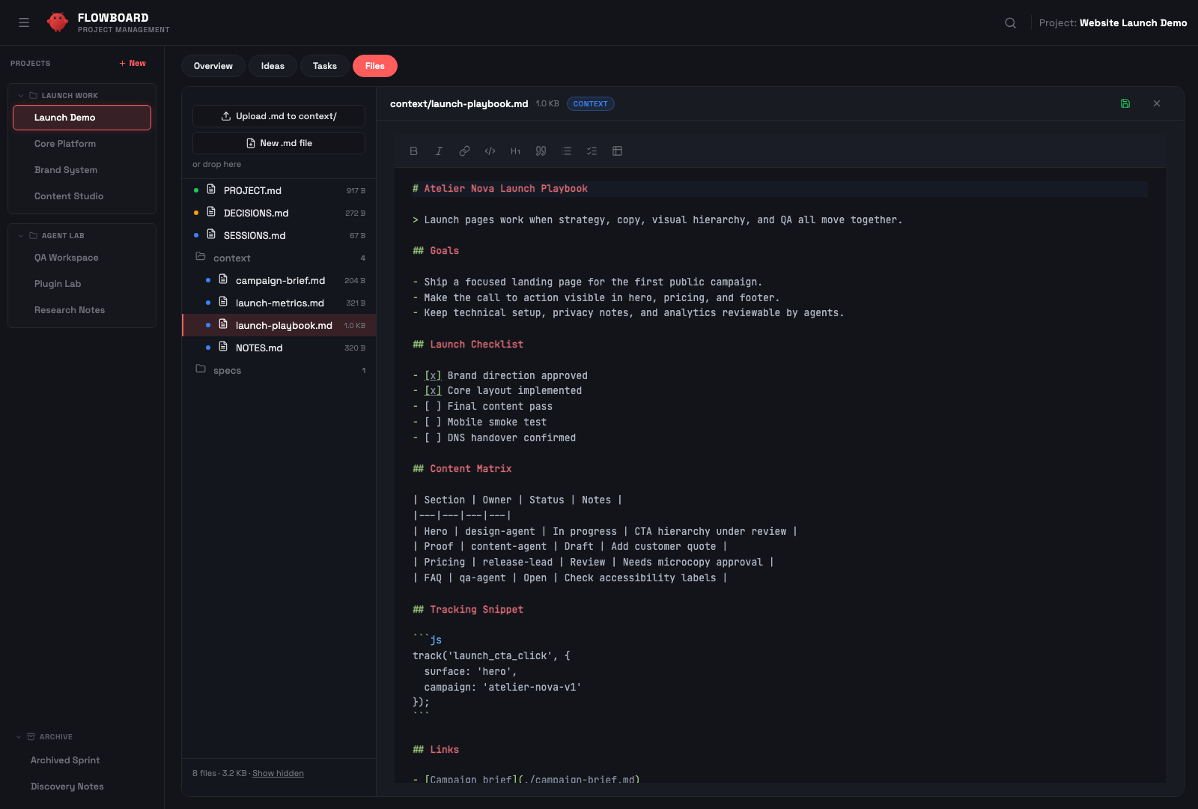The image size is (1198, 809).
Task: Click the Show hidden link
Action: [x=278, y=773]
